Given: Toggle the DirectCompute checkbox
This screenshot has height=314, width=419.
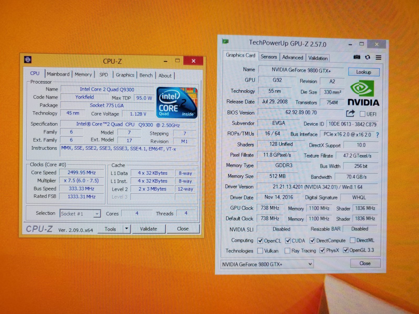Looking at the screenshot, I should [x=312, y=240].
